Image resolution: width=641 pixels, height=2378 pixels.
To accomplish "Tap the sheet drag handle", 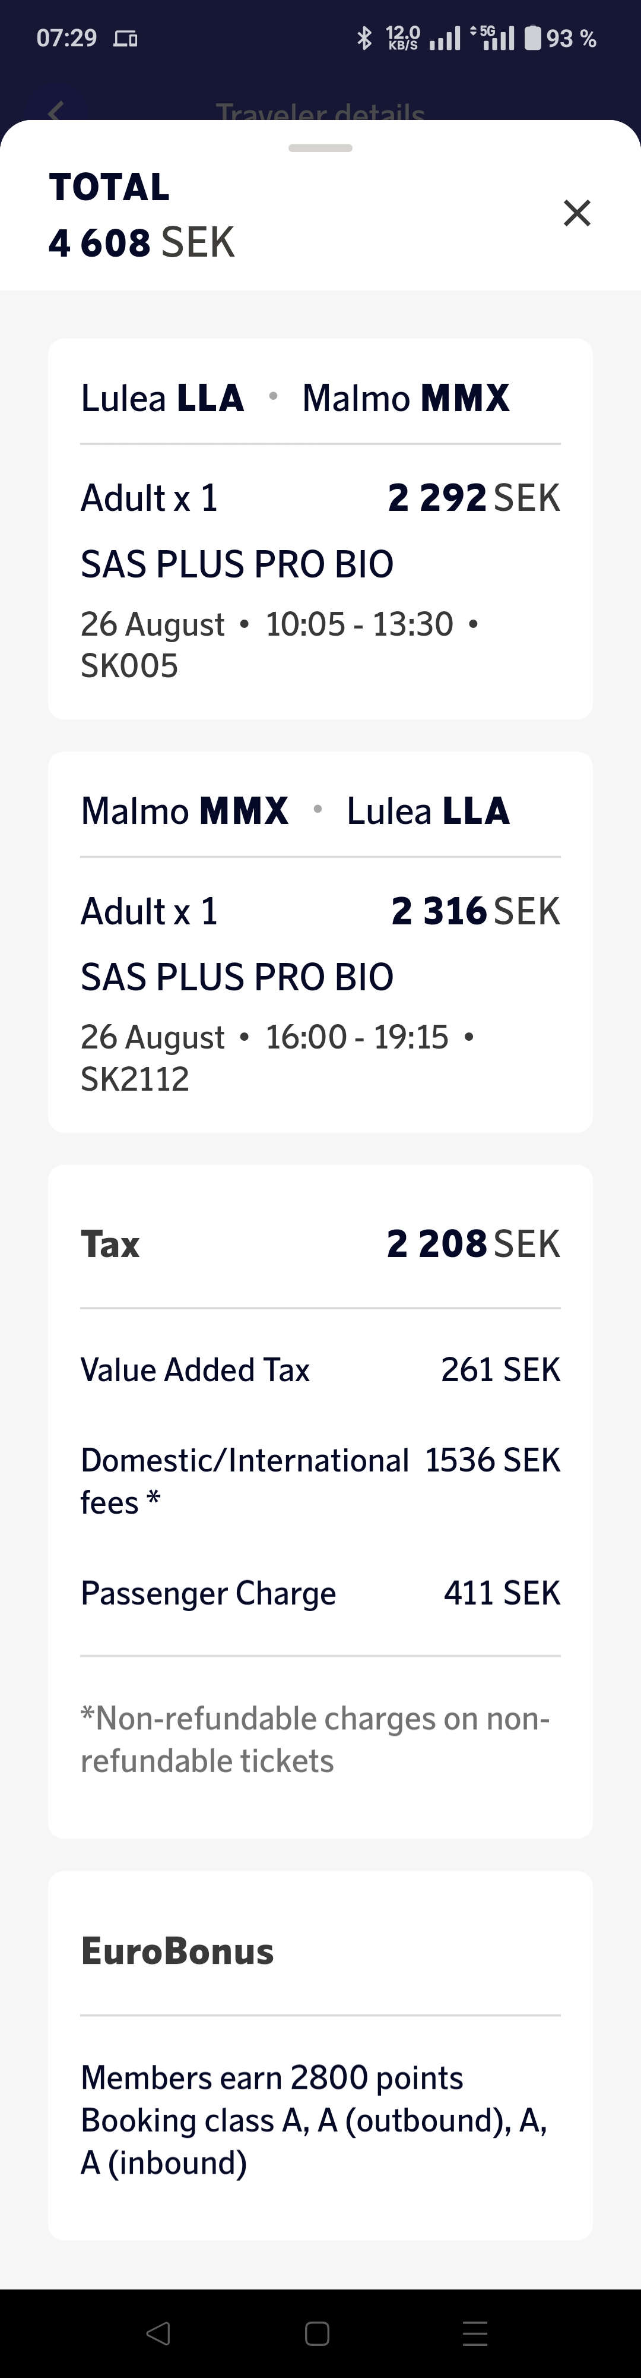I will click(x=320, y=148).
